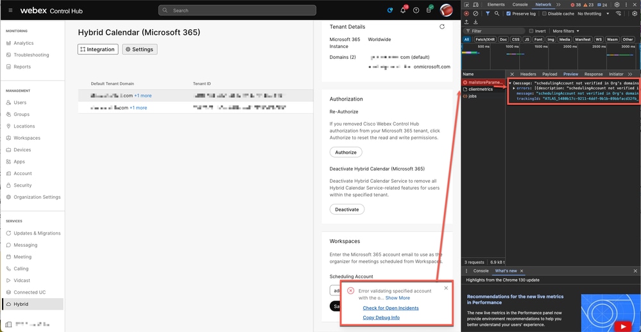Screen dimensions: 641x332
Task: Open network conditions wifi icon
Action: pyautogui.click(x=619, y=13)
